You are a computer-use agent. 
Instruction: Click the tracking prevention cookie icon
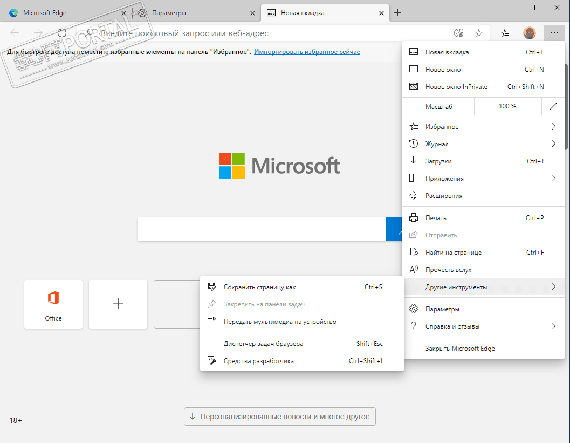click(x=458, y=33)
